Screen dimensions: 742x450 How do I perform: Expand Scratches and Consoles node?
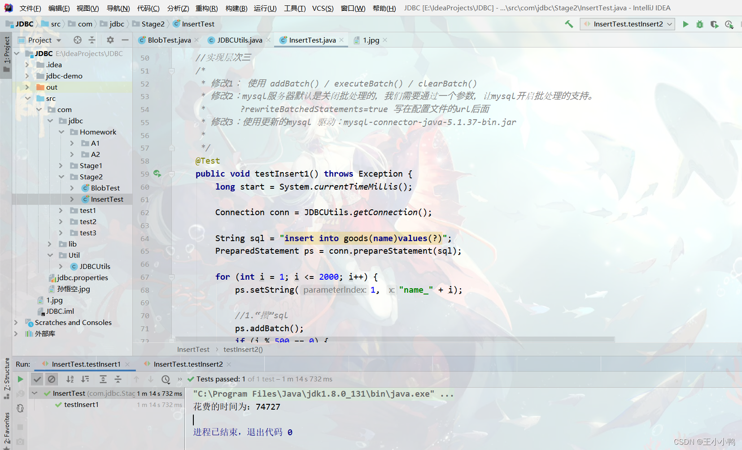[16, 322]
